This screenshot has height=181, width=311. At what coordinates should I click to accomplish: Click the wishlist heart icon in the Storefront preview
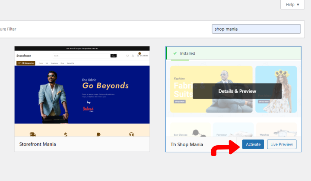(x=127, y=56)
